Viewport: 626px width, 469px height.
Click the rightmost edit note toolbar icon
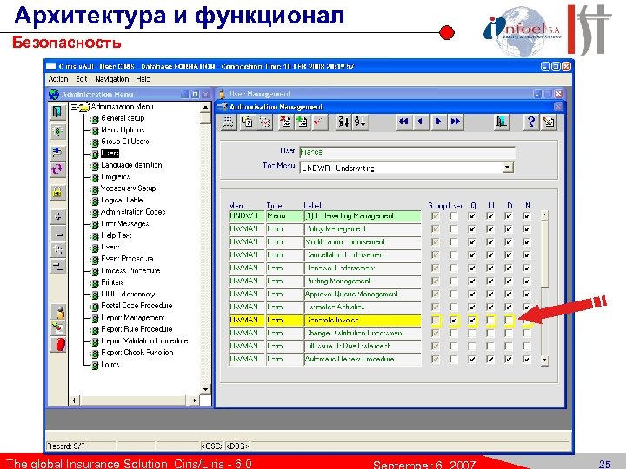tap(549, 122)
